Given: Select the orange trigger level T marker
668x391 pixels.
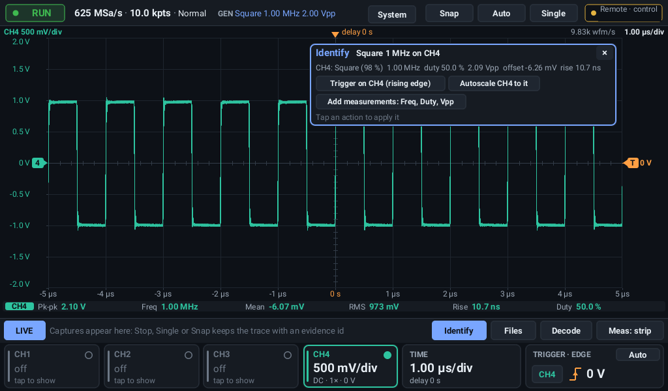Looking at the screenshot, I should [x=631, y=163].
